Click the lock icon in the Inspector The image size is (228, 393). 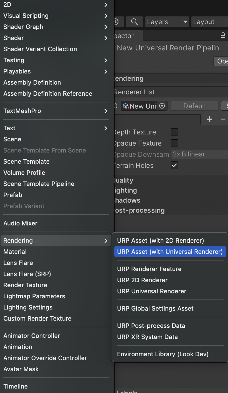click(223, 36)
